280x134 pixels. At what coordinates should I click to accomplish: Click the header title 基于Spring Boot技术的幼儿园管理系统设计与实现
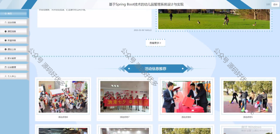[146, 4]
